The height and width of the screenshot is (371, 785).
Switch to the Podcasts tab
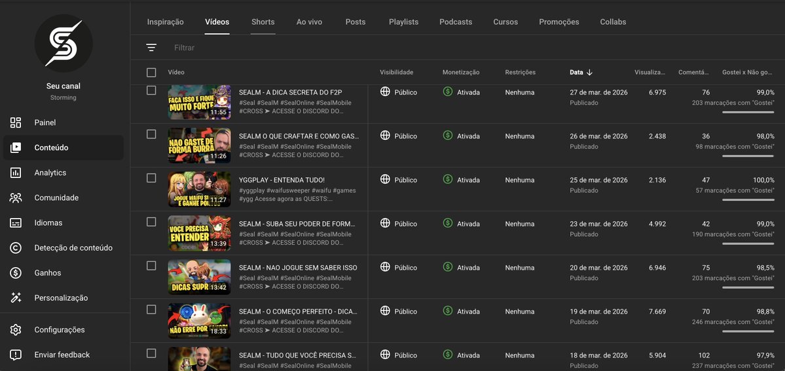coord(456,22)
